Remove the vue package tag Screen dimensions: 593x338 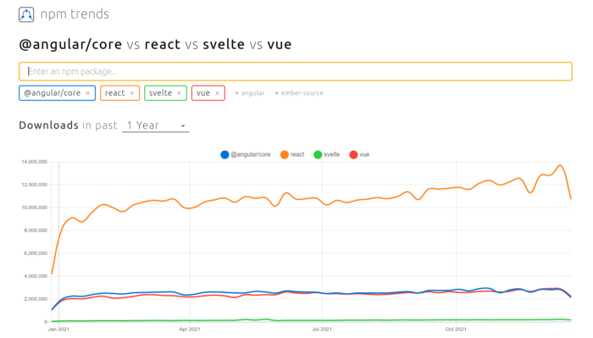(x=218, y=93)
